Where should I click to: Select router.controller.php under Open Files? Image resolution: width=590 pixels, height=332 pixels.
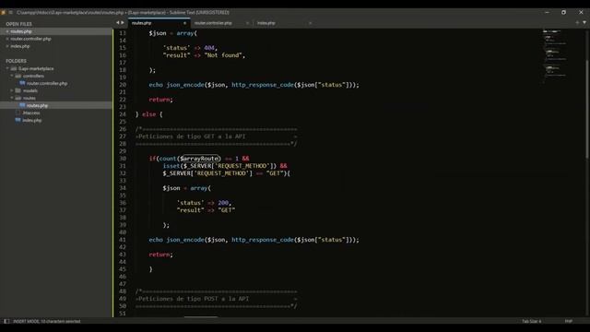[30, 39]
